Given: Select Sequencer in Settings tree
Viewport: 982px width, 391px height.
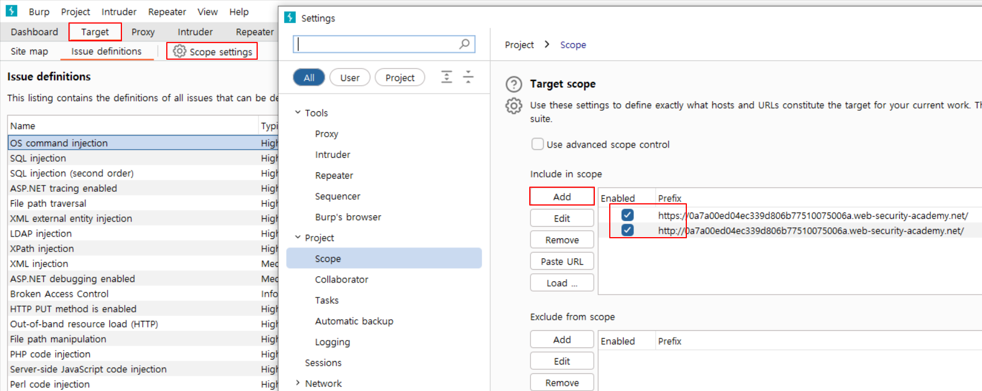Looking at the screenshot, I should (338, 196).
